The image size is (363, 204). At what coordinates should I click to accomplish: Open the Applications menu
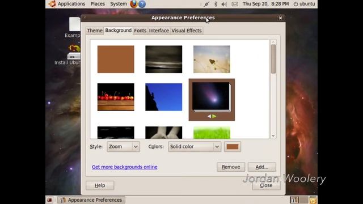[71, 4]
